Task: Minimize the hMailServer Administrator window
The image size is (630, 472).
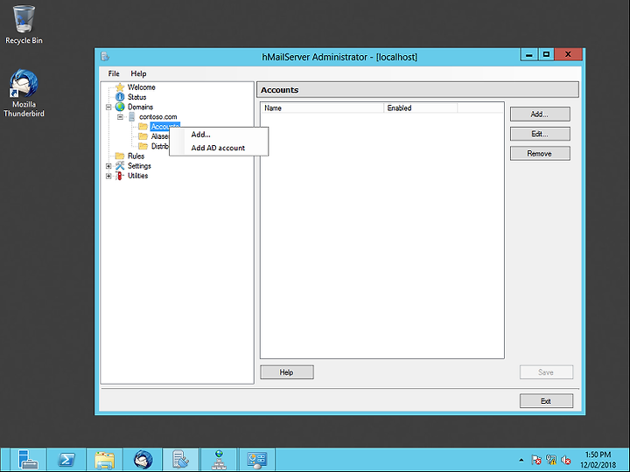Action: [x=529, y=54]
